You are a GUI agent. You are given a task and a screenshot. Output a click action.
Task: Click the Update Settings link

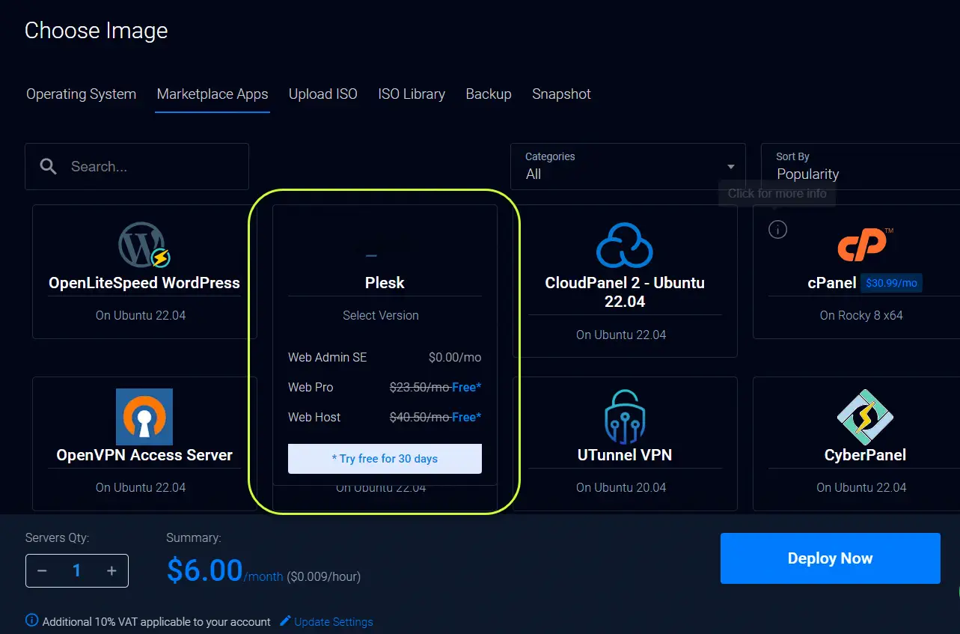click(x=333, y=622)
